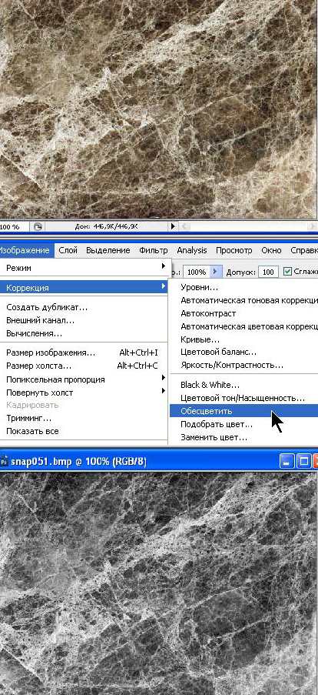Choose Показать все menu entry
Screen dimensions: 318x695
(32, 431)
